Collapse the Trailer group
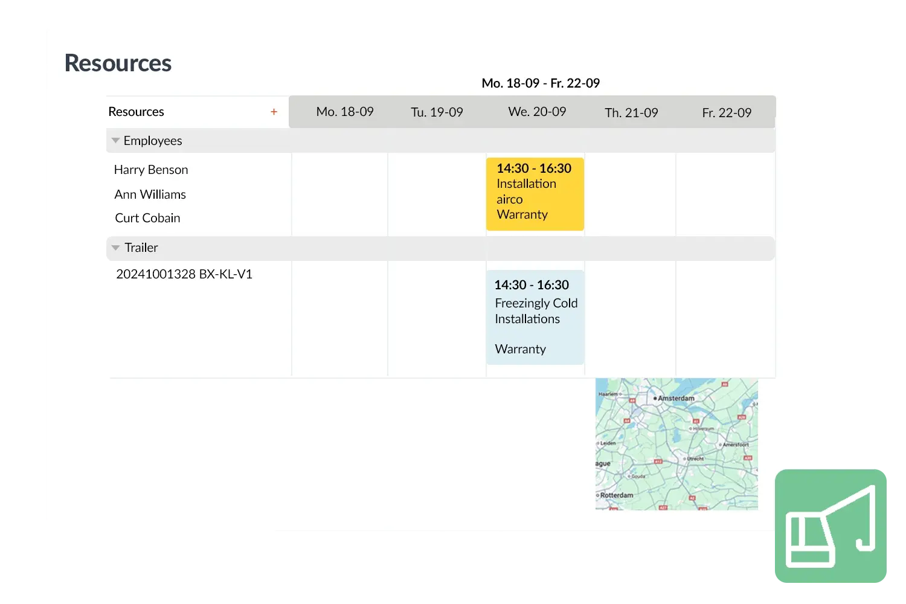The height and width of the screenshot is (604, 906). [115, 248]
